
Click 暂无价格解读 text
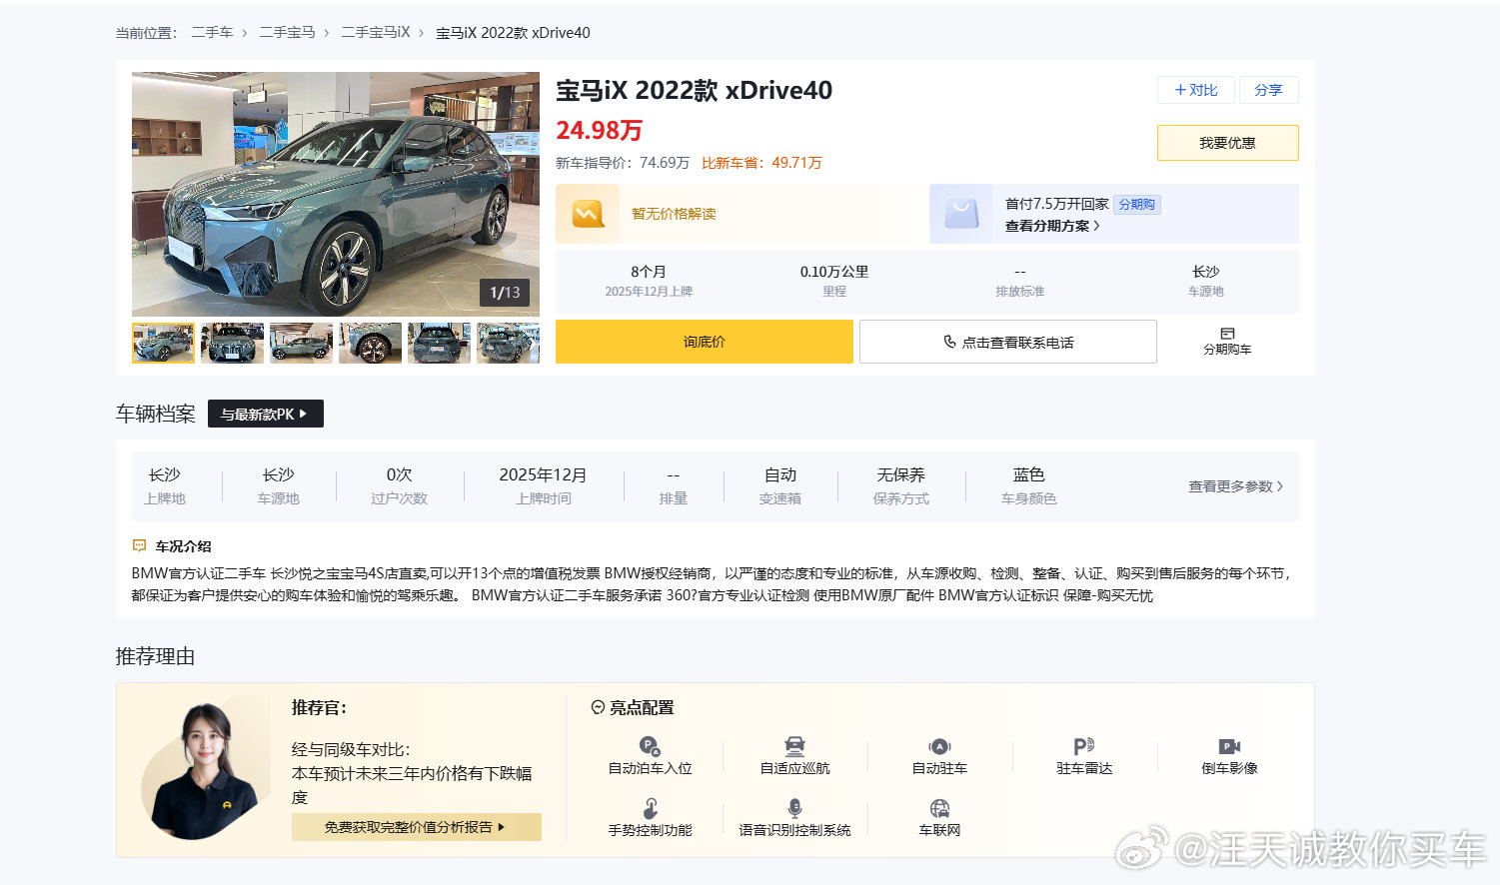[x=674, y=214]
